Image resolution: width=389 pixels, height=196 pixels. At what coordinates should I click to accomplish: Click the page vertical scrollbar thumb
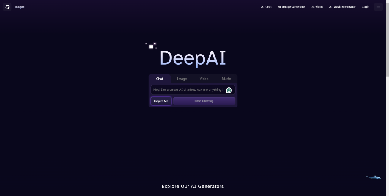click(x=387, y=40)
